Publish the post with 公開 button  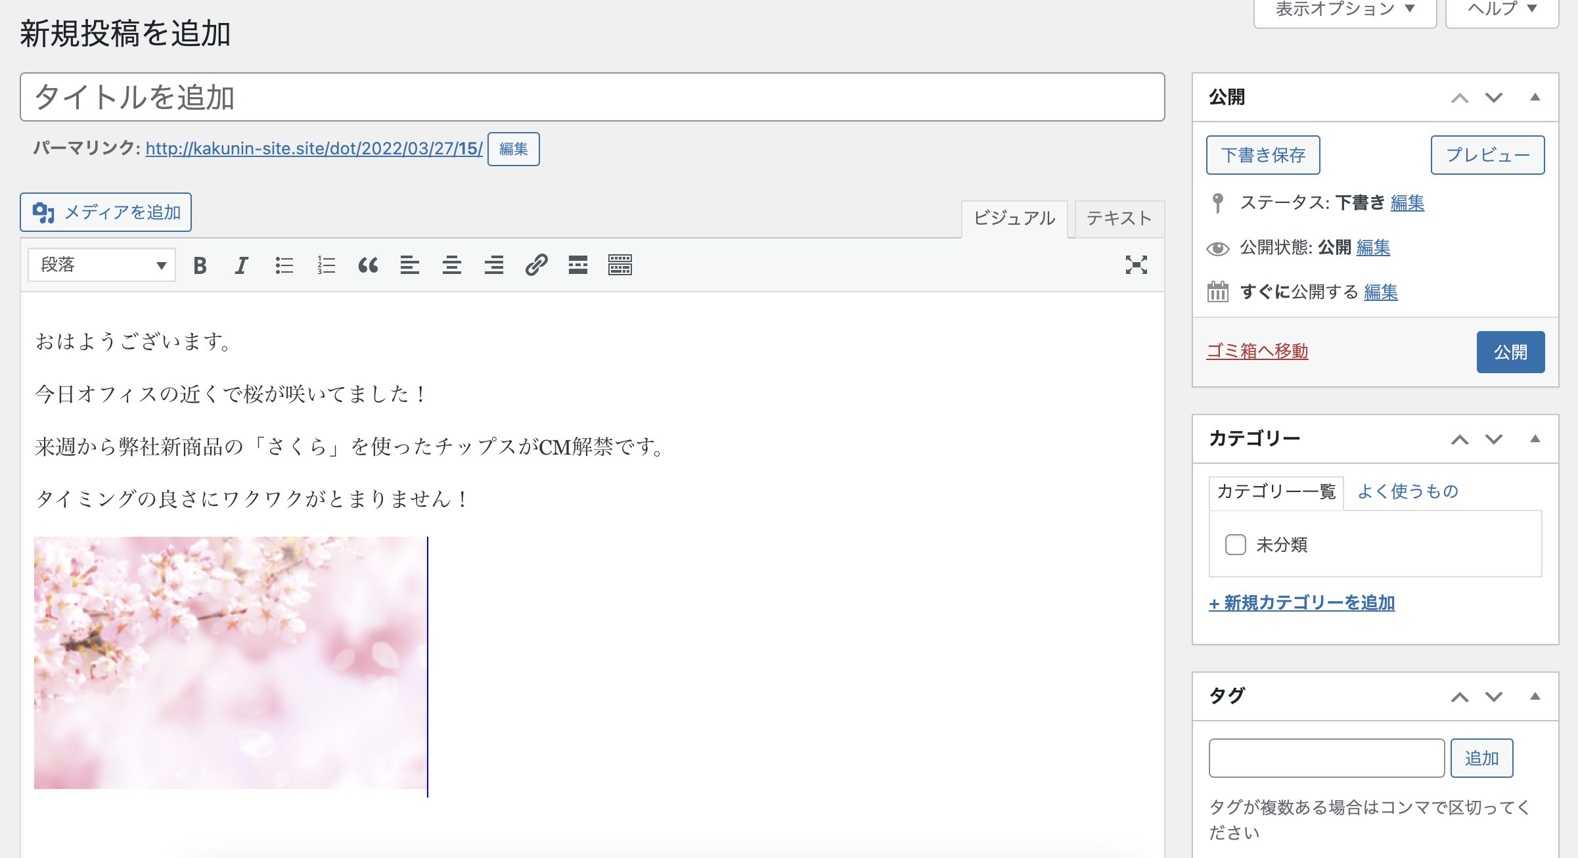point(1510,352)
